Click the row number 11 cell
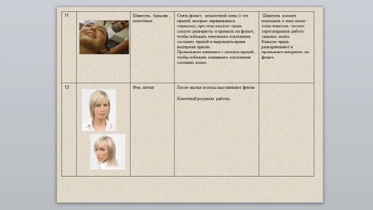Image resolution: width=373 pixels, height=210 pixels. 69,47
